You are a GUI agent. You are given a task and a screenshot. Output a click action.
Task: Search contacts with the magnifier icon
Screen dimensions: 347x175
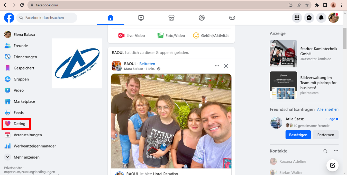pos(325,151)
